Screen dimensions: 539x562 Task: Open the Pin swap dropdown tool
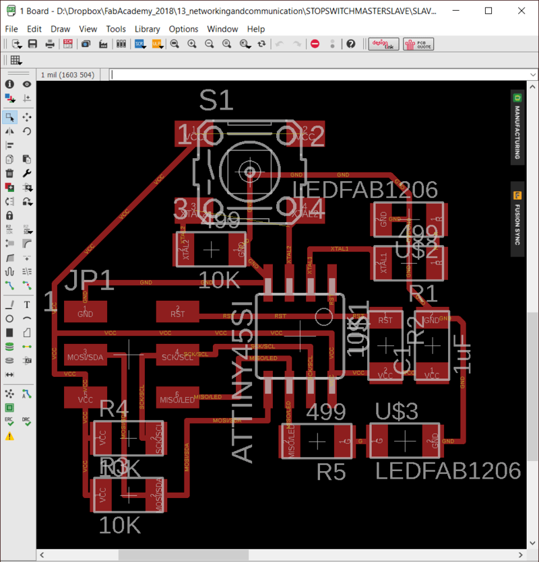pyautogui.click(x=27, y=201)
